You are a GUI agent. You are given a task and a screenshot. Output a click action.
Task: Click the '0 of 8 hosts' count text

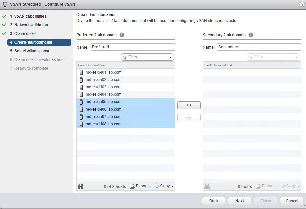point(115,187)
